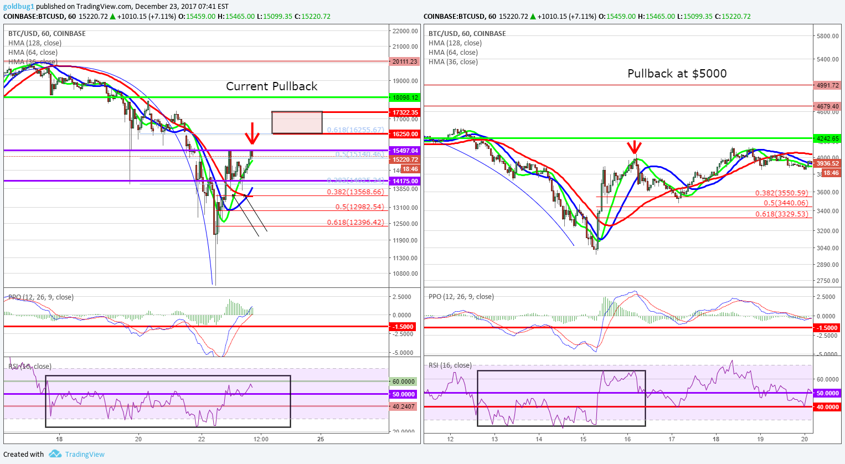Click the TradingView link beside Created with
The width and height of the screenshot is (845, 464).
pos(85,455)
